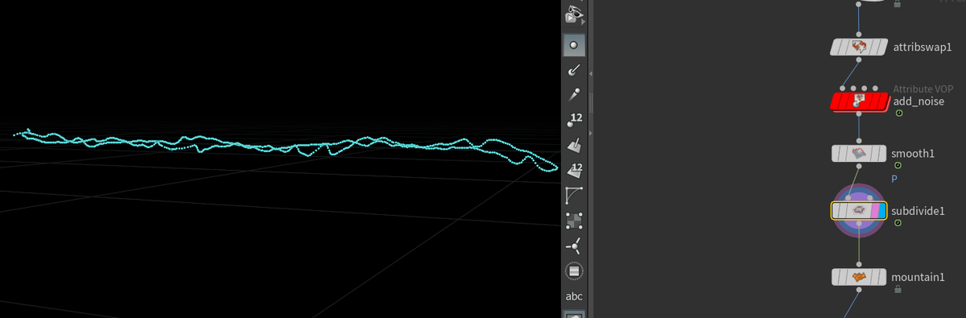Collapse pane using lower splitter arrow
This screenshot has height=318, width=966.
592,132
